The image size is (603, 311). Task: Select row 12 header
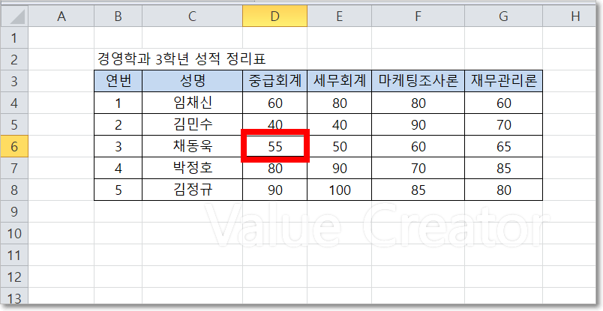[x=14, y=277]
